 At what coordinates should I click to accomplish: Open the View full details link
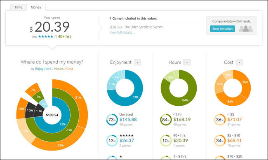[x=122, y=32]
